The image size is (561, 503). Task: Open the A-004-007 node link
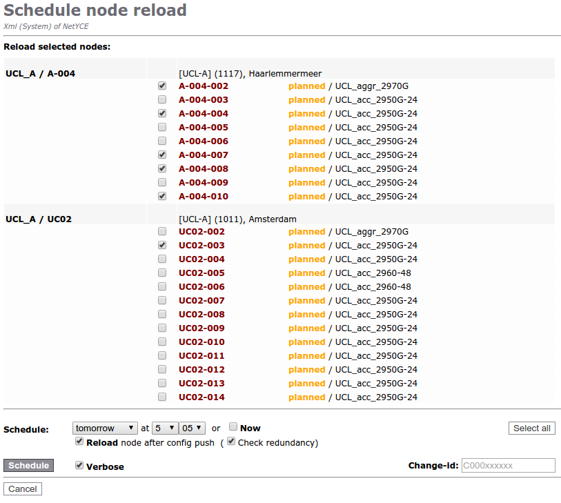click(203, 155)
